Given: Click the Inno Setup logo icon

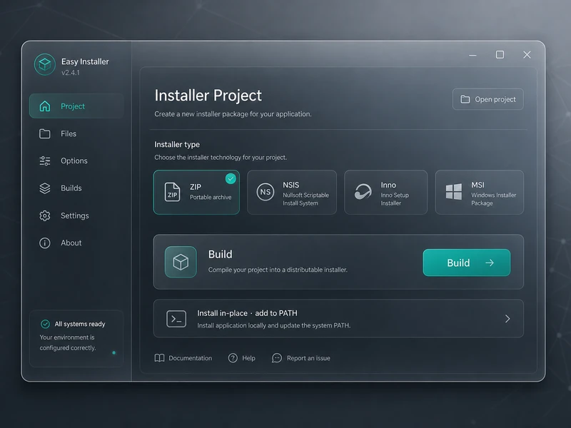Looking at the screenshot, I should pos(363,192).
